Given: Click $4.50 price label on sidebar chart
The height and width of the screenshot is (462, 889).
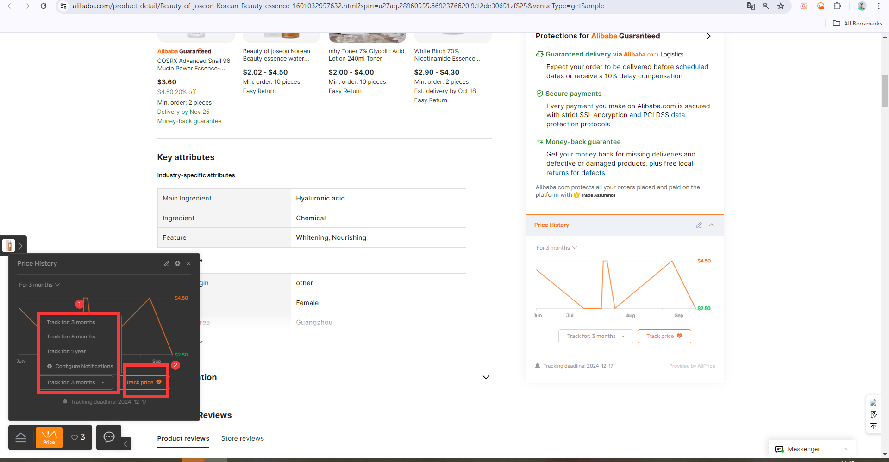Looking at the screenshot, I should pos(704,261).
